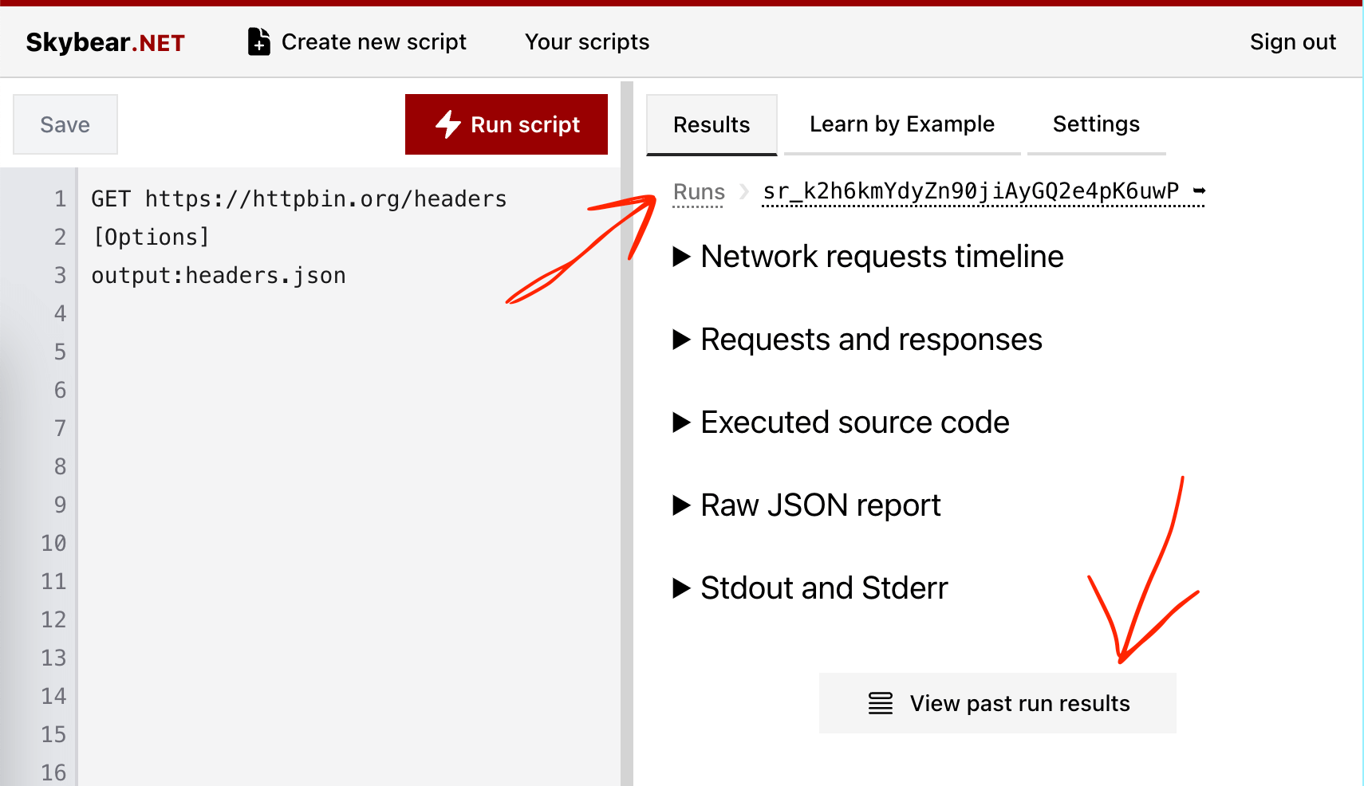Click the chevron separator in the Runs breadcrumb
The width and height of the screenshot is (1364, 786).
coord(743,191)
